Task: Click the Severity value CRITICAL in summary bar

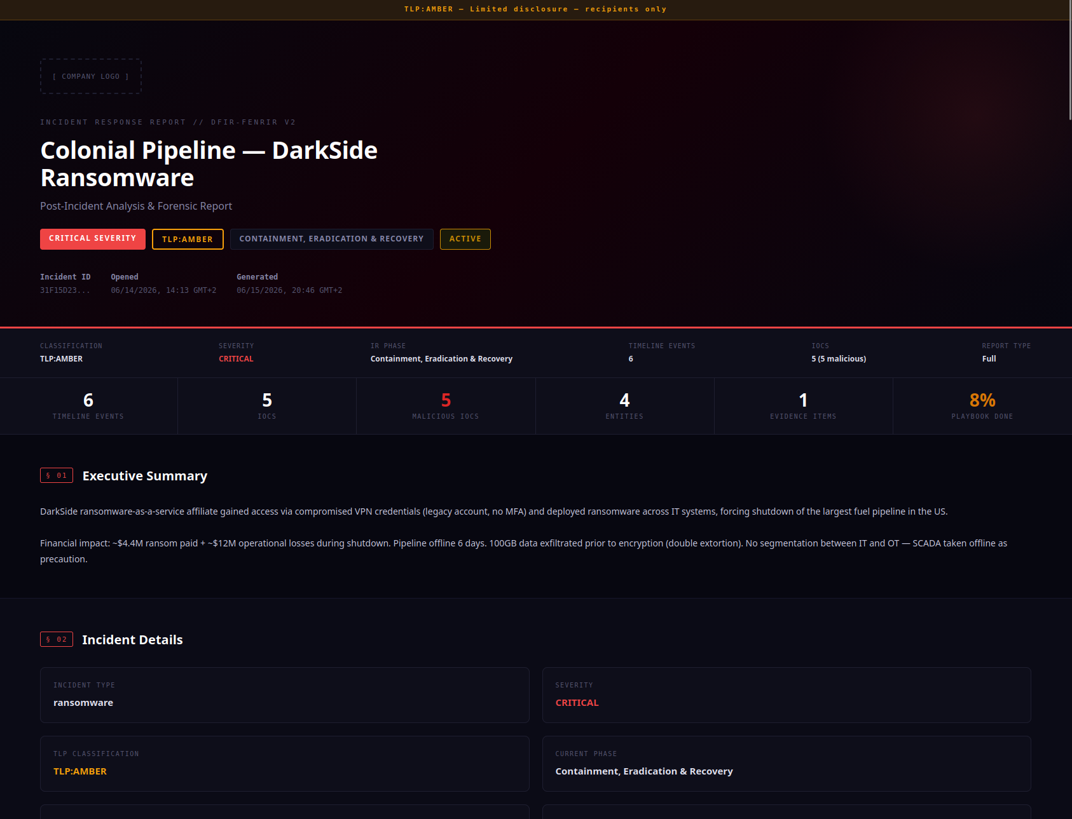Action: [236, 359]
